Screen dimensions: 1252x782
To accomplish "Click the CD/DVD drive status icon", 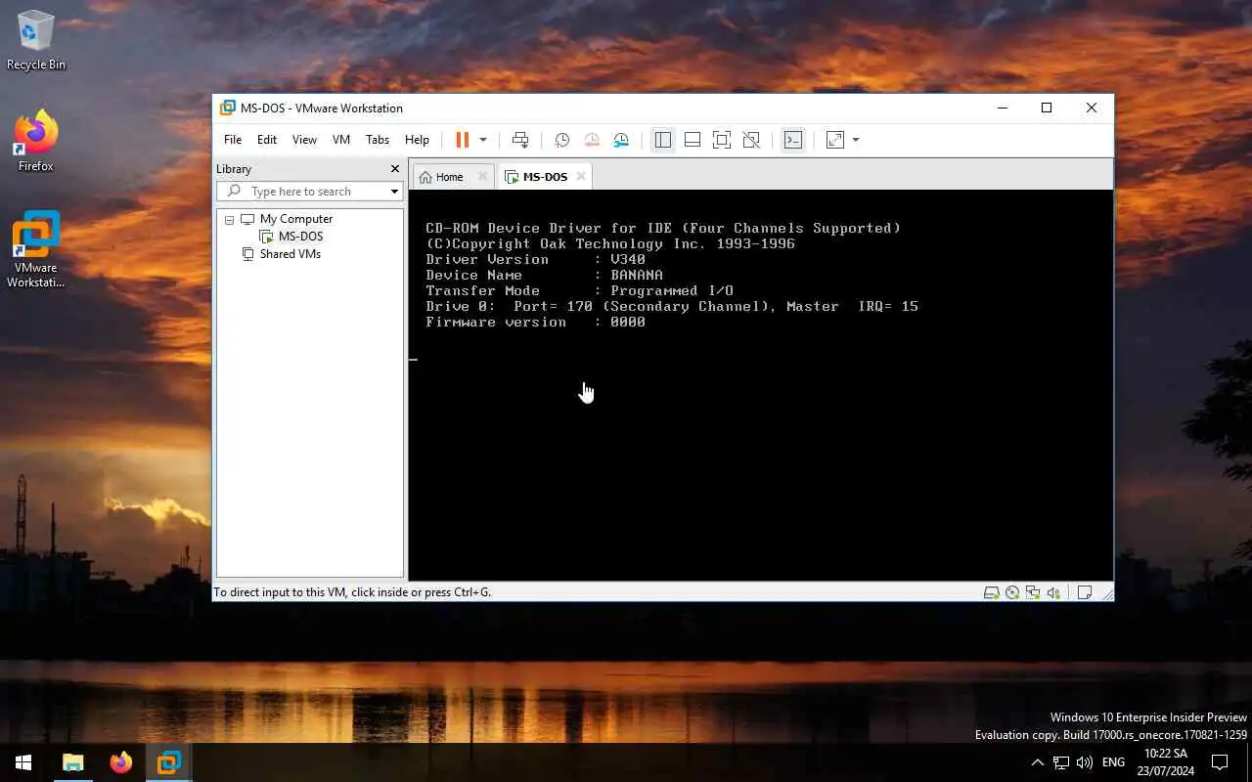I will click(x=1012, y=592).
